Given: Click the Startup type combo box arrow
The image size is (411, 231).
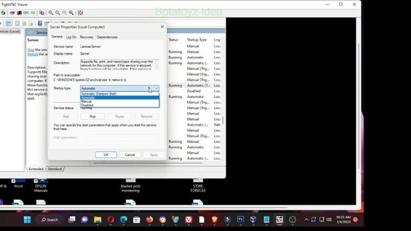Looking at the screenshot, I should click(x=156, y=89).
